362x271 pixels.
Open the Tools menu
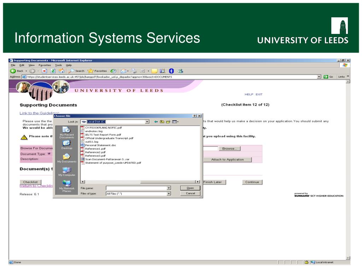pyautogui.click(x=59, y=65)
